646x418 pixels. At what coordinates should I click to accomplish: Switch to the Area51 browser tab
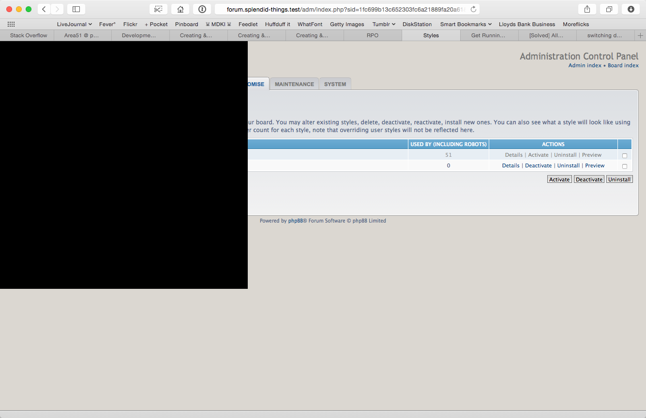pos(82,35)
